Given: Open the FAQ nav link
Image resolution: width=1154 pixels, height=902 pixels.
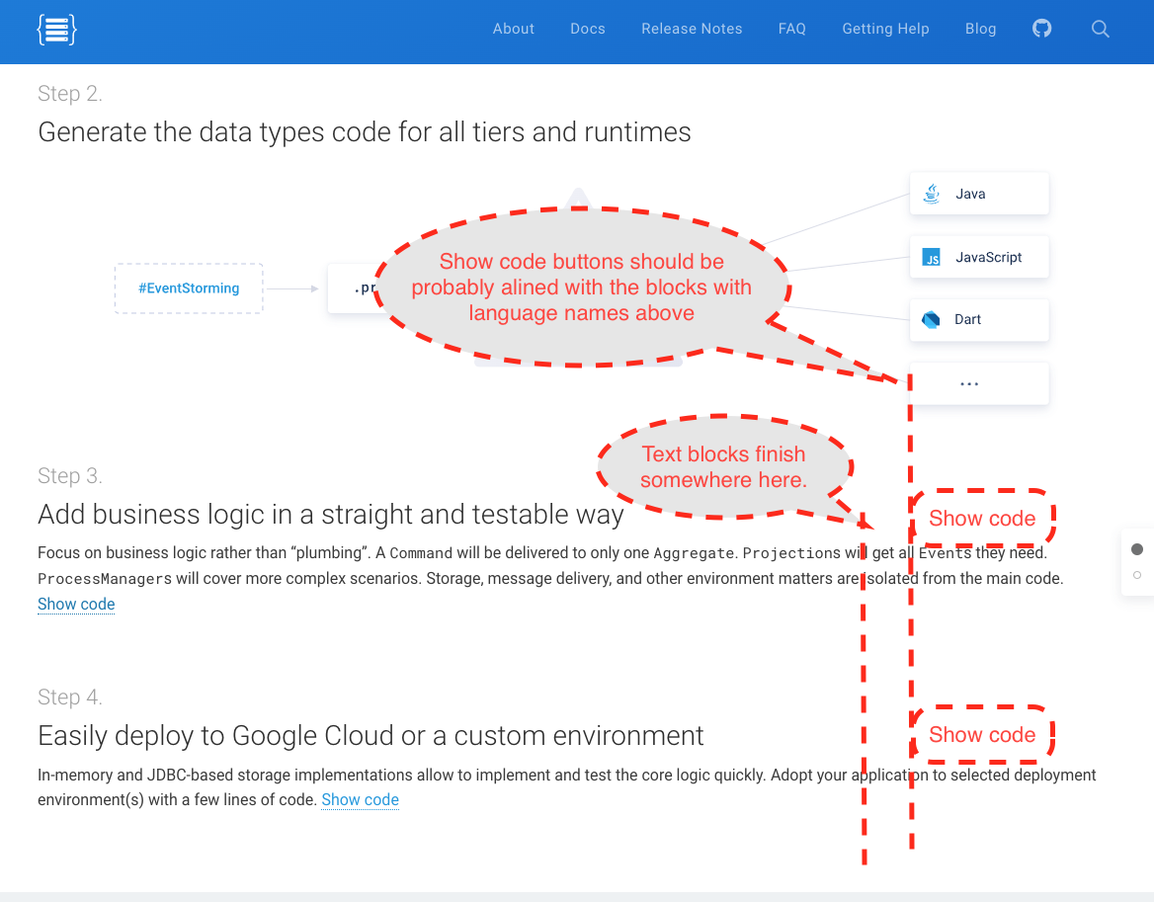Looking at the screenshot, I should pos(791,29).
